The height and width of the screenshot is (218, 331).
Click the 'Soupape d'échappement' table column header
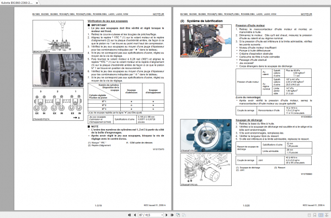tap(153, 91)
